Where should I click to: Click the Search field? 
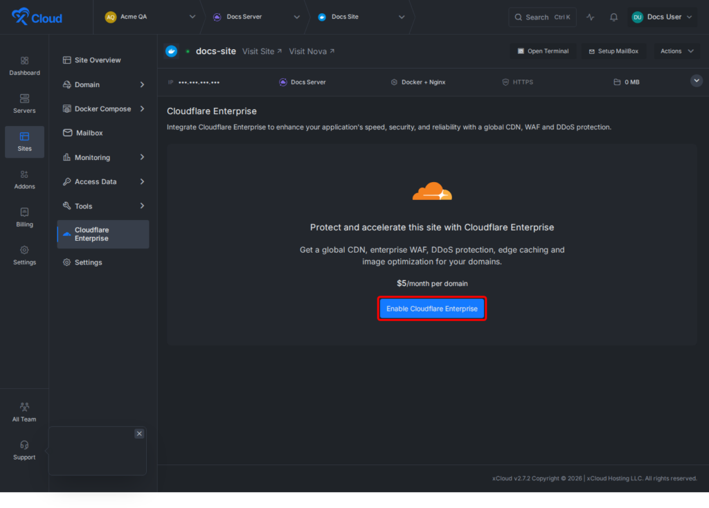[x=542, y=17]
